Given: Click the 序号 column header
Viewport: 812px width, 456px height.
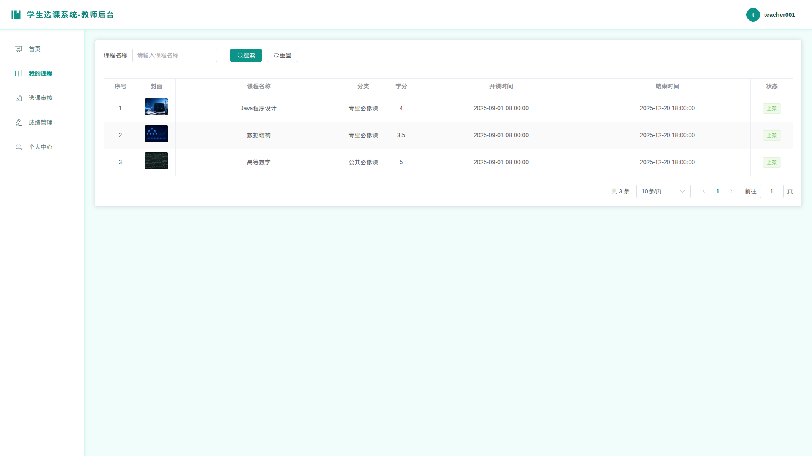Looking at the screenshot, I should pos(121,86).
